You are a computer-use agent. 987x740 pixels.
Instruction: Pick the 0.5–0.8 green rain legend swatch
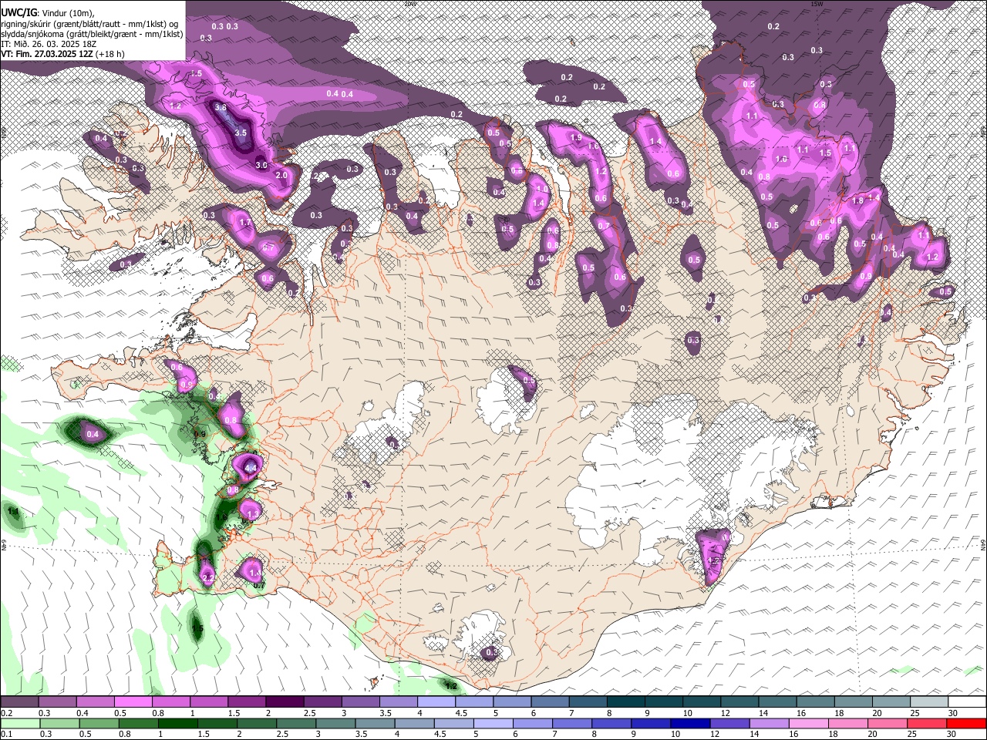[99, 723]
